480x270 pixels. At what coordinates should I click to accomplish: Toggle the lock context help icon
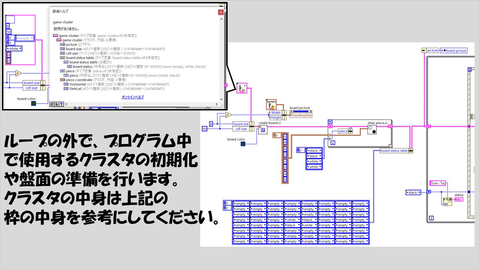tap(57, 104)
